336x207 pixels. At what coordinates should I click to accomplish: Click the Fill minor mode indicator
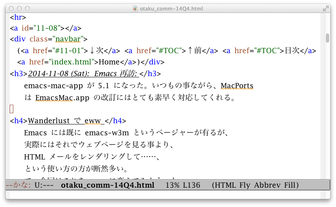point(290,185)
